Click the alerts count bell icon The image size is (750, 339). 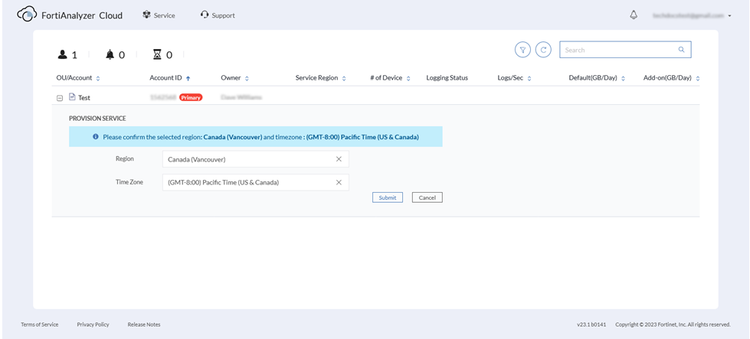tap(110, 54)
